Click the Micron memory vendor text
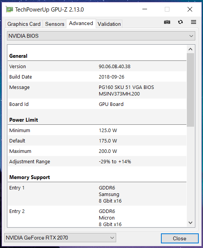 click(x=107, y=218)
